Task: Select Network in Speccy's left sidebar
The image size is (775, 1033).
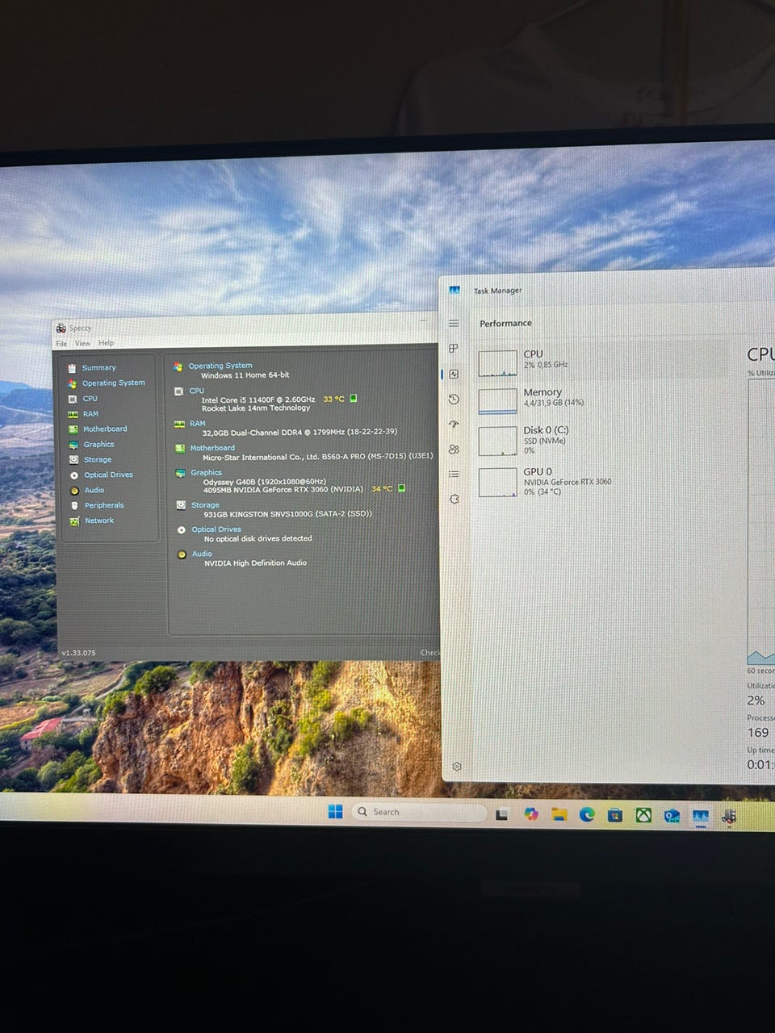Action: click(99, 521)
